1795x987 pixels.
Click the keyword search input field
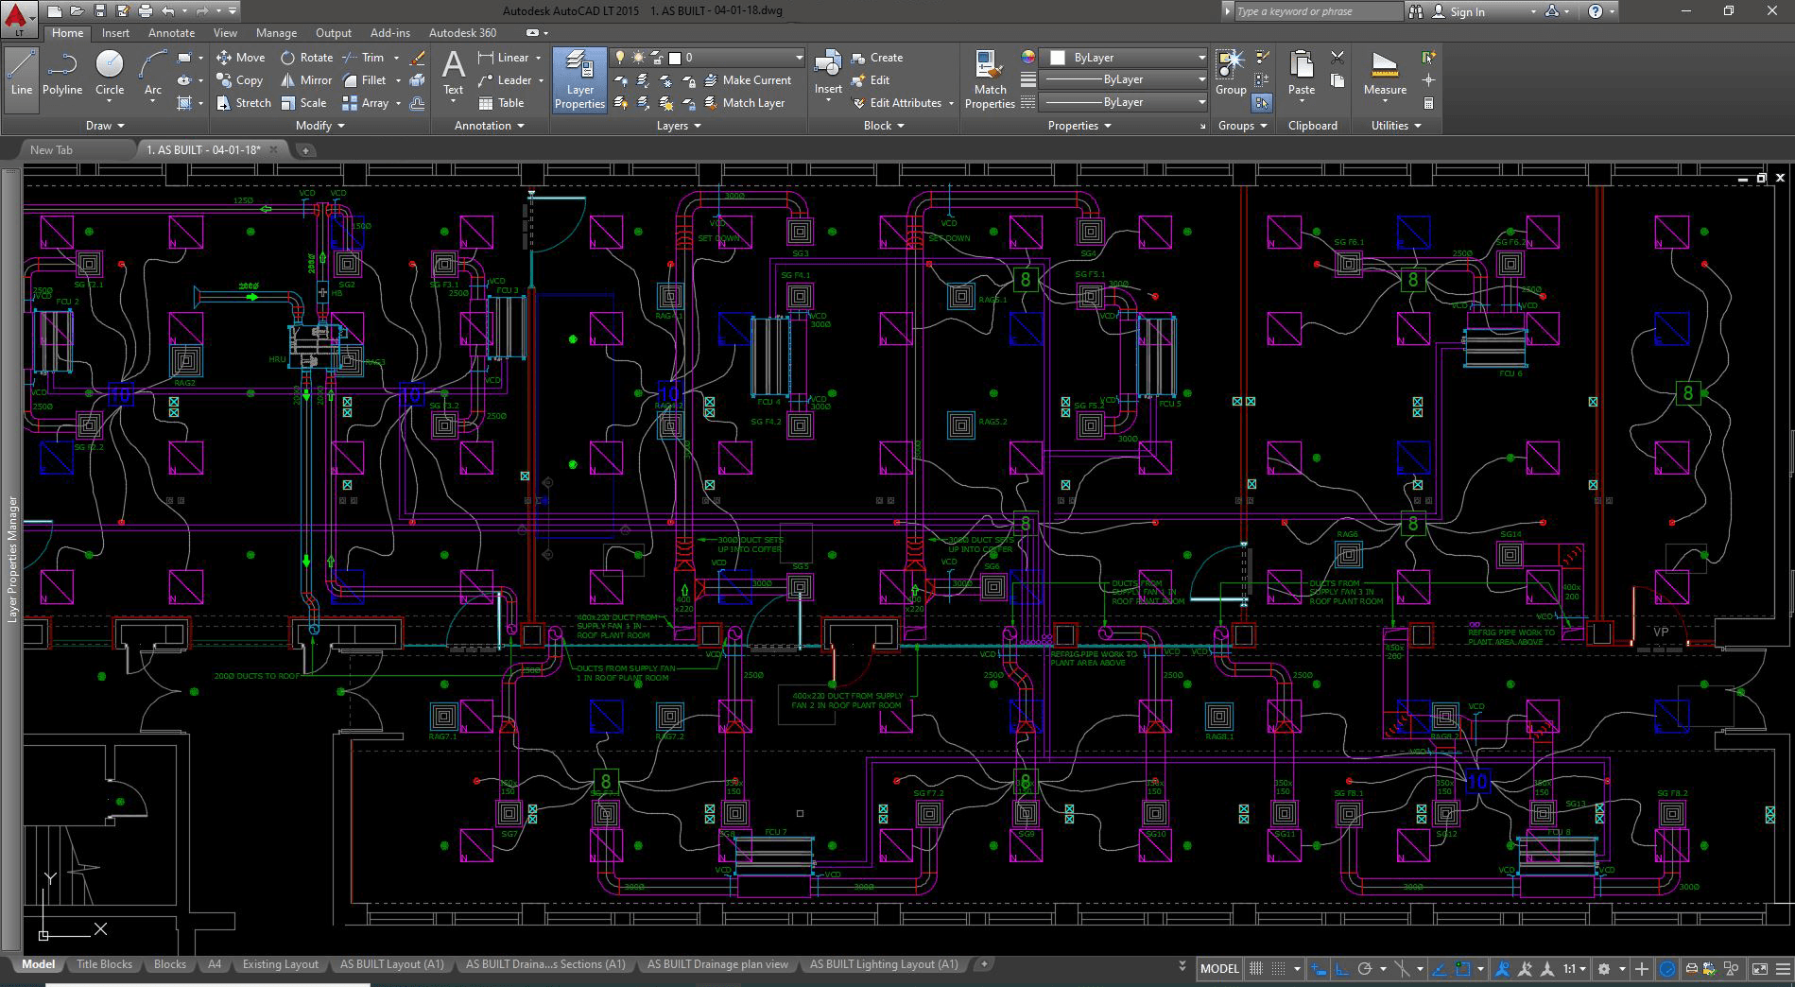click(x=1318, y=11)
